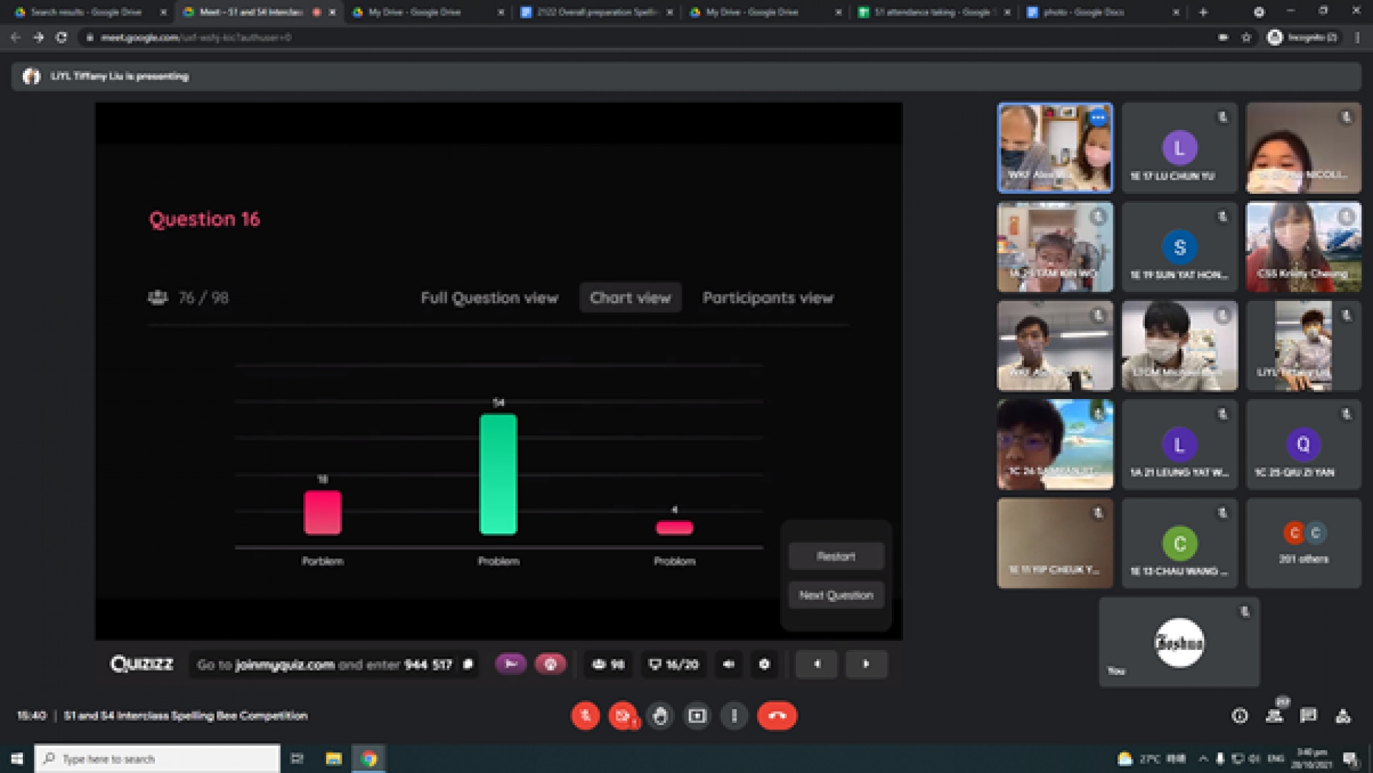Click the present now icon
This screenshot has width=1373, height=773.
(697, 716)
